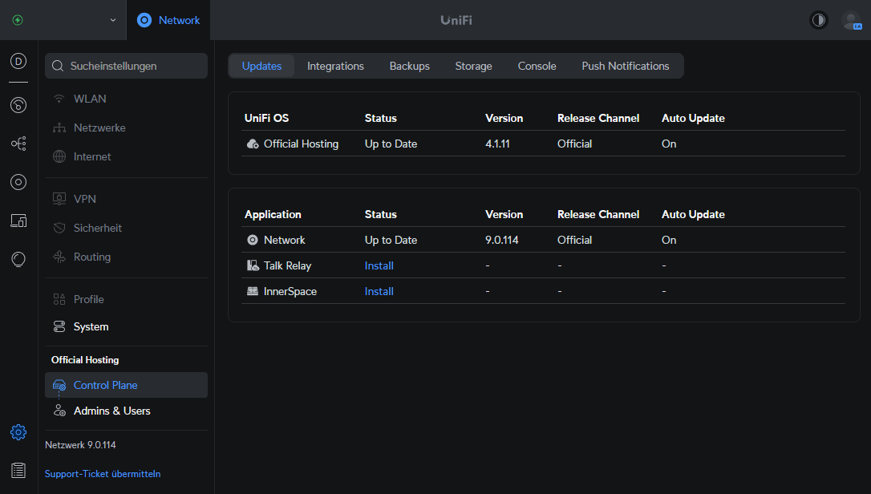Screen dimensions: 871x494
Task: Open UniFi Devices icon in sidebar
Action: pos(18,182)
